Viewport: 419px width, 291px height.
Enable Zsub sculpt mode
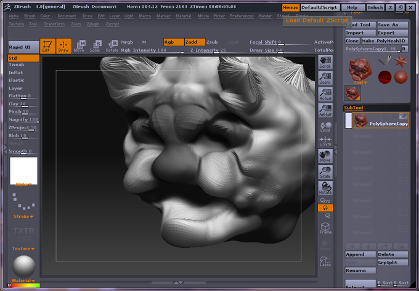[212, 42]
